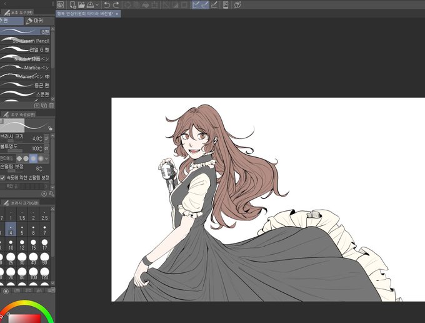Open Clip Studio help support icon
This screenshot has width=425, height=323.
pos(237,4)
